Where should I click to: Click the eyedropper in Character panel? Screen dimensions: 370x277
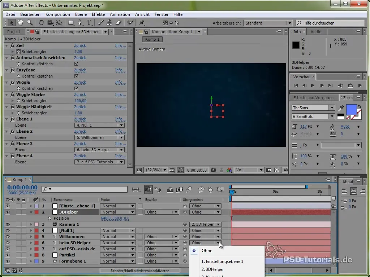pyautogui.click(x=341, y=108)
